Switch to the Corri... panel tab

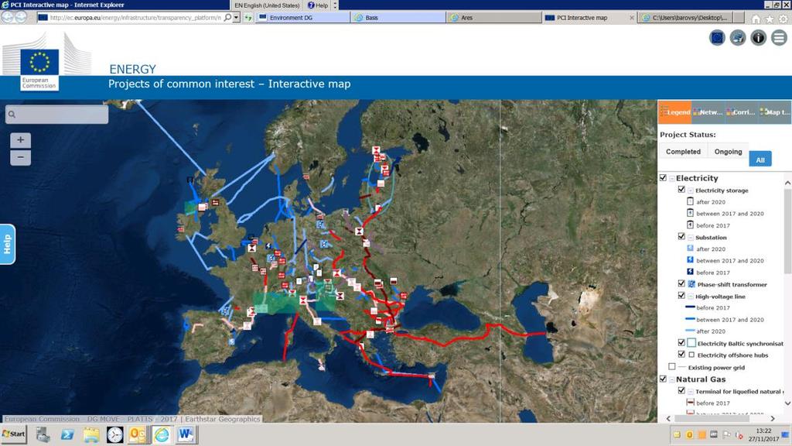741,112
